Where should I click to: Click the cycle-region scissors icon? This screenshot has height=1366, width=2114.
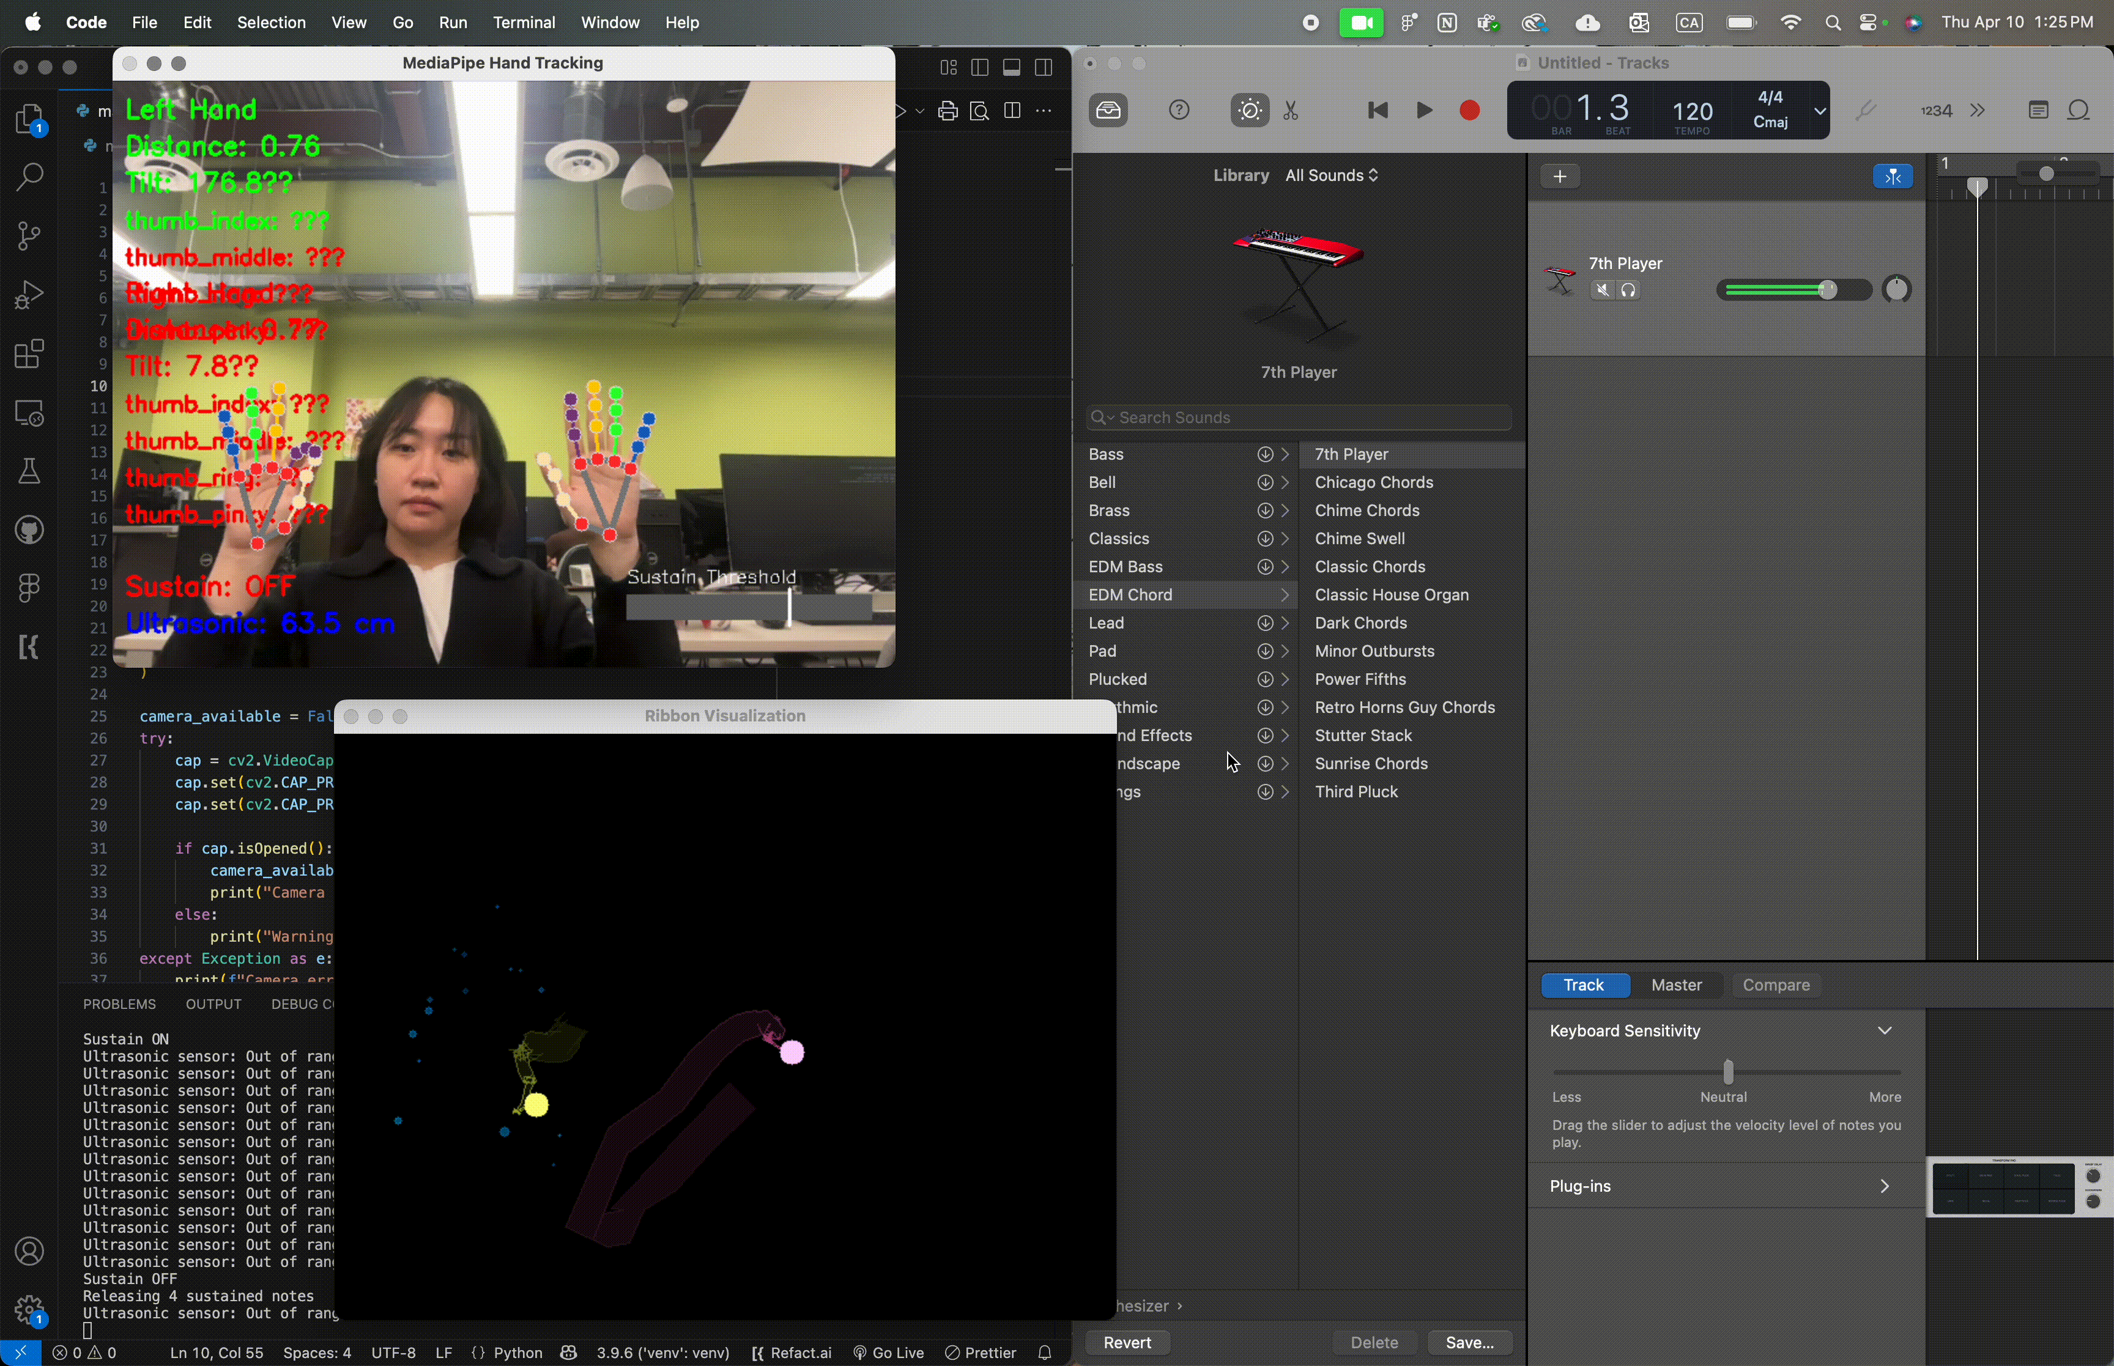[1291, 111]
